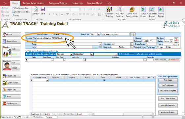Expand the Scheduled filter dropdown
The height and width of the screenshot is (119, 185).
click(x=92, y=54)
